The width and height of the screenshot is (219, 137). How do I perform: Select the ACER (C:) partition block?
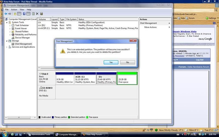tap(85, 79)
